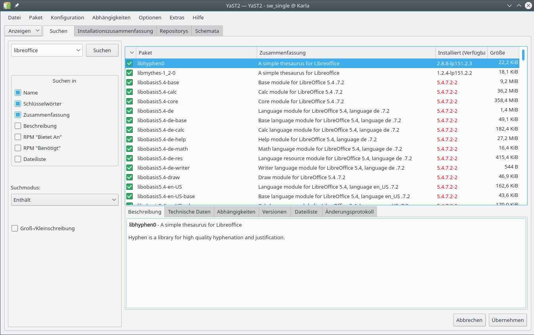Toggle Groß-/Kleinschreibung checkbox
Screen dimensions: 534x335
15,228
